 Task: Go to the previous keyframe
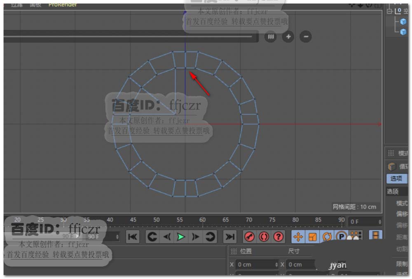point(152,237)
